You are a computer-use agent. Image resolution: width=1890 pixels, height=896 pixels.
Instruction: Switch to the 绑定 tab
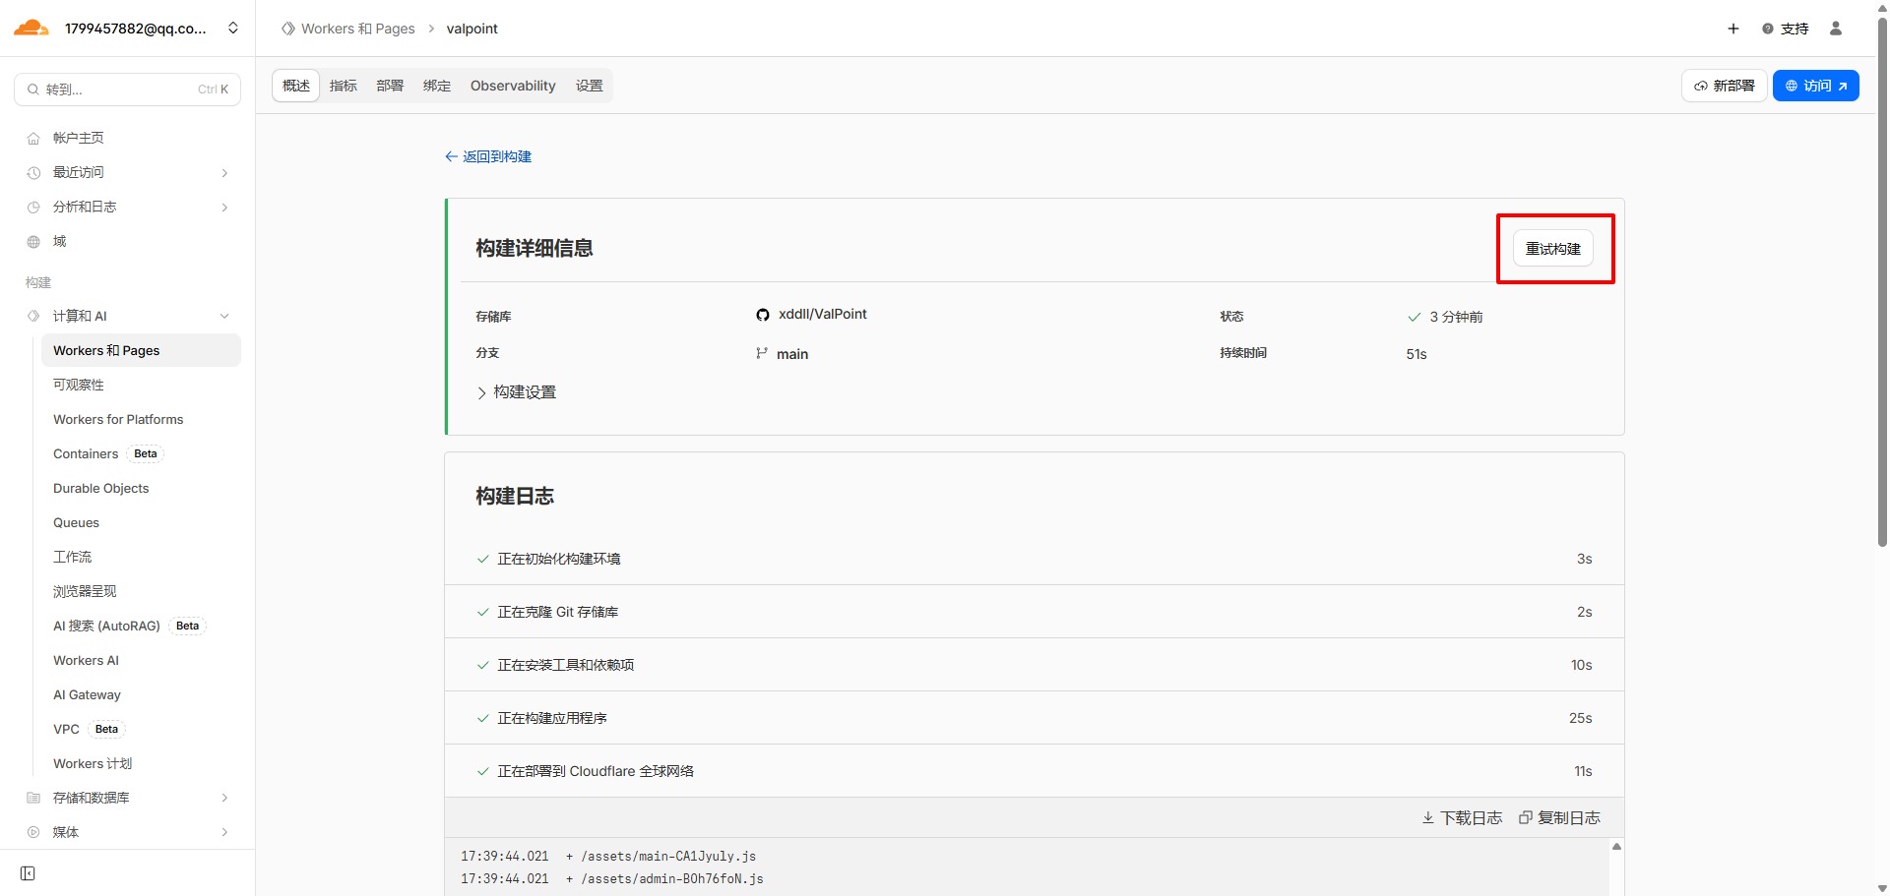click(437, 86)
